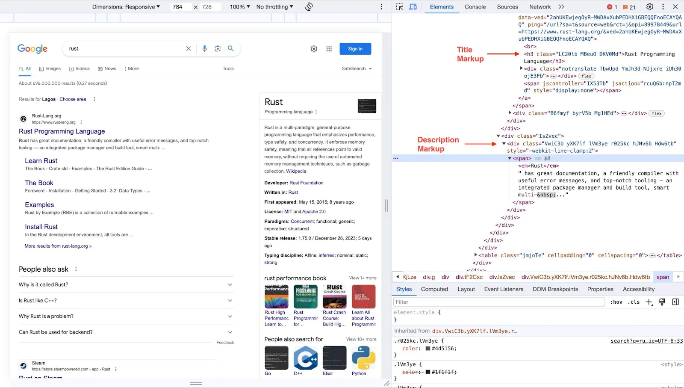Click new style rule plus icon
Image resolution: width=684 pixels, height=388 pixels.
click(649, 302)
